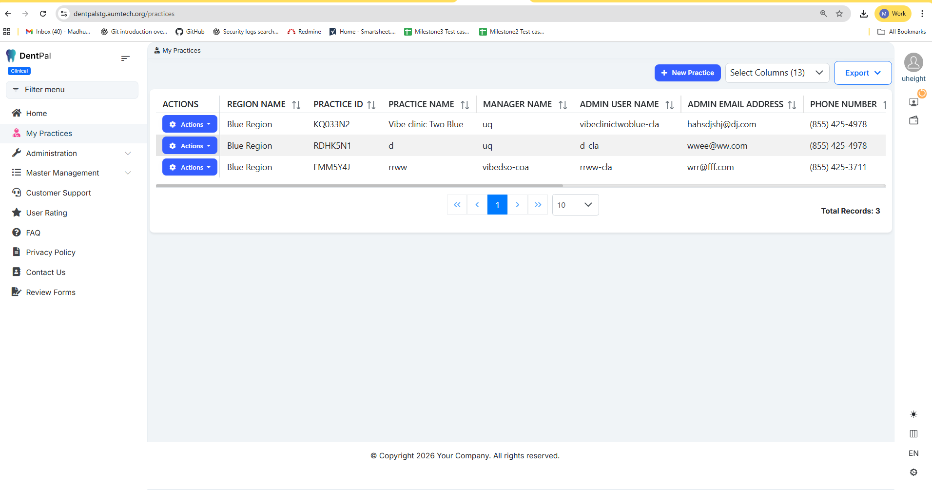Navigate to Review Forms menu item
The height and width of the screenshot is (490, 932).
coord(51,293)
